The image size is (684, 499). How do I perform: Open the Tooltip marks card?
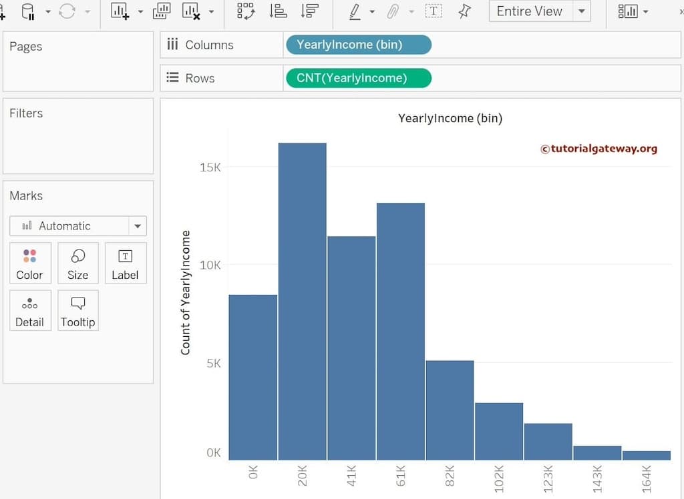(x=77, y=311)
